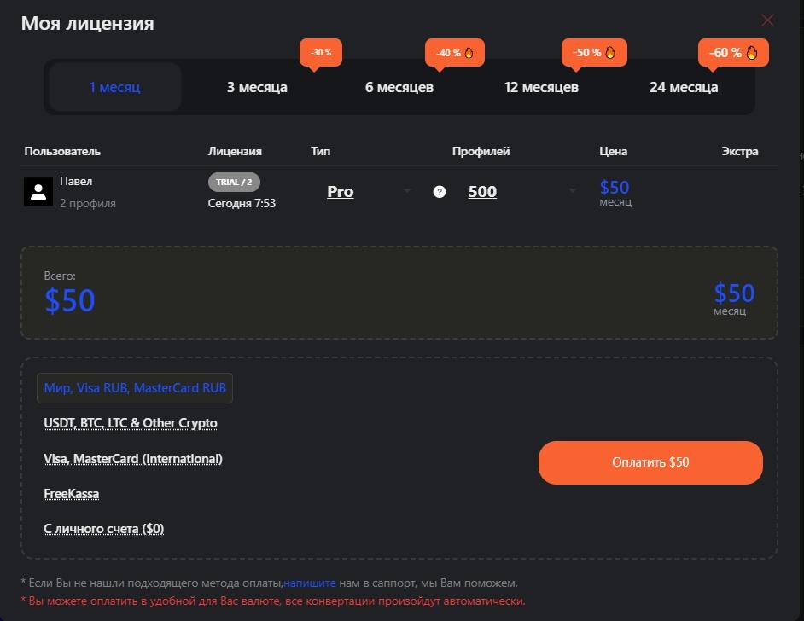Click the Моя лицензия dialog title
804x621 pixels.
87,23
